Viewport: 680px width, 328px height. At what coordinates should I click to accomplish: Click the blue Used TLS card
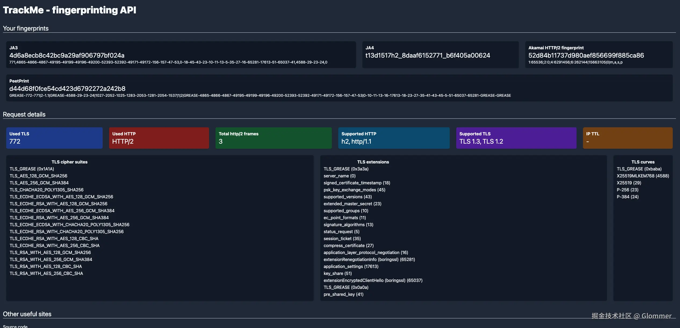click(54, 138)
